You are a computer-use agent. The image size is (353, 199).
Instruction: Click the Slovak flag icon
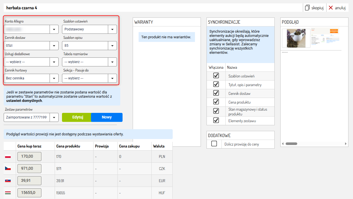click(8, 181)
